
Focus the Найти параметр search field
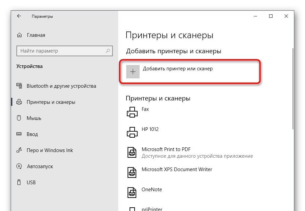coord(65,51)
